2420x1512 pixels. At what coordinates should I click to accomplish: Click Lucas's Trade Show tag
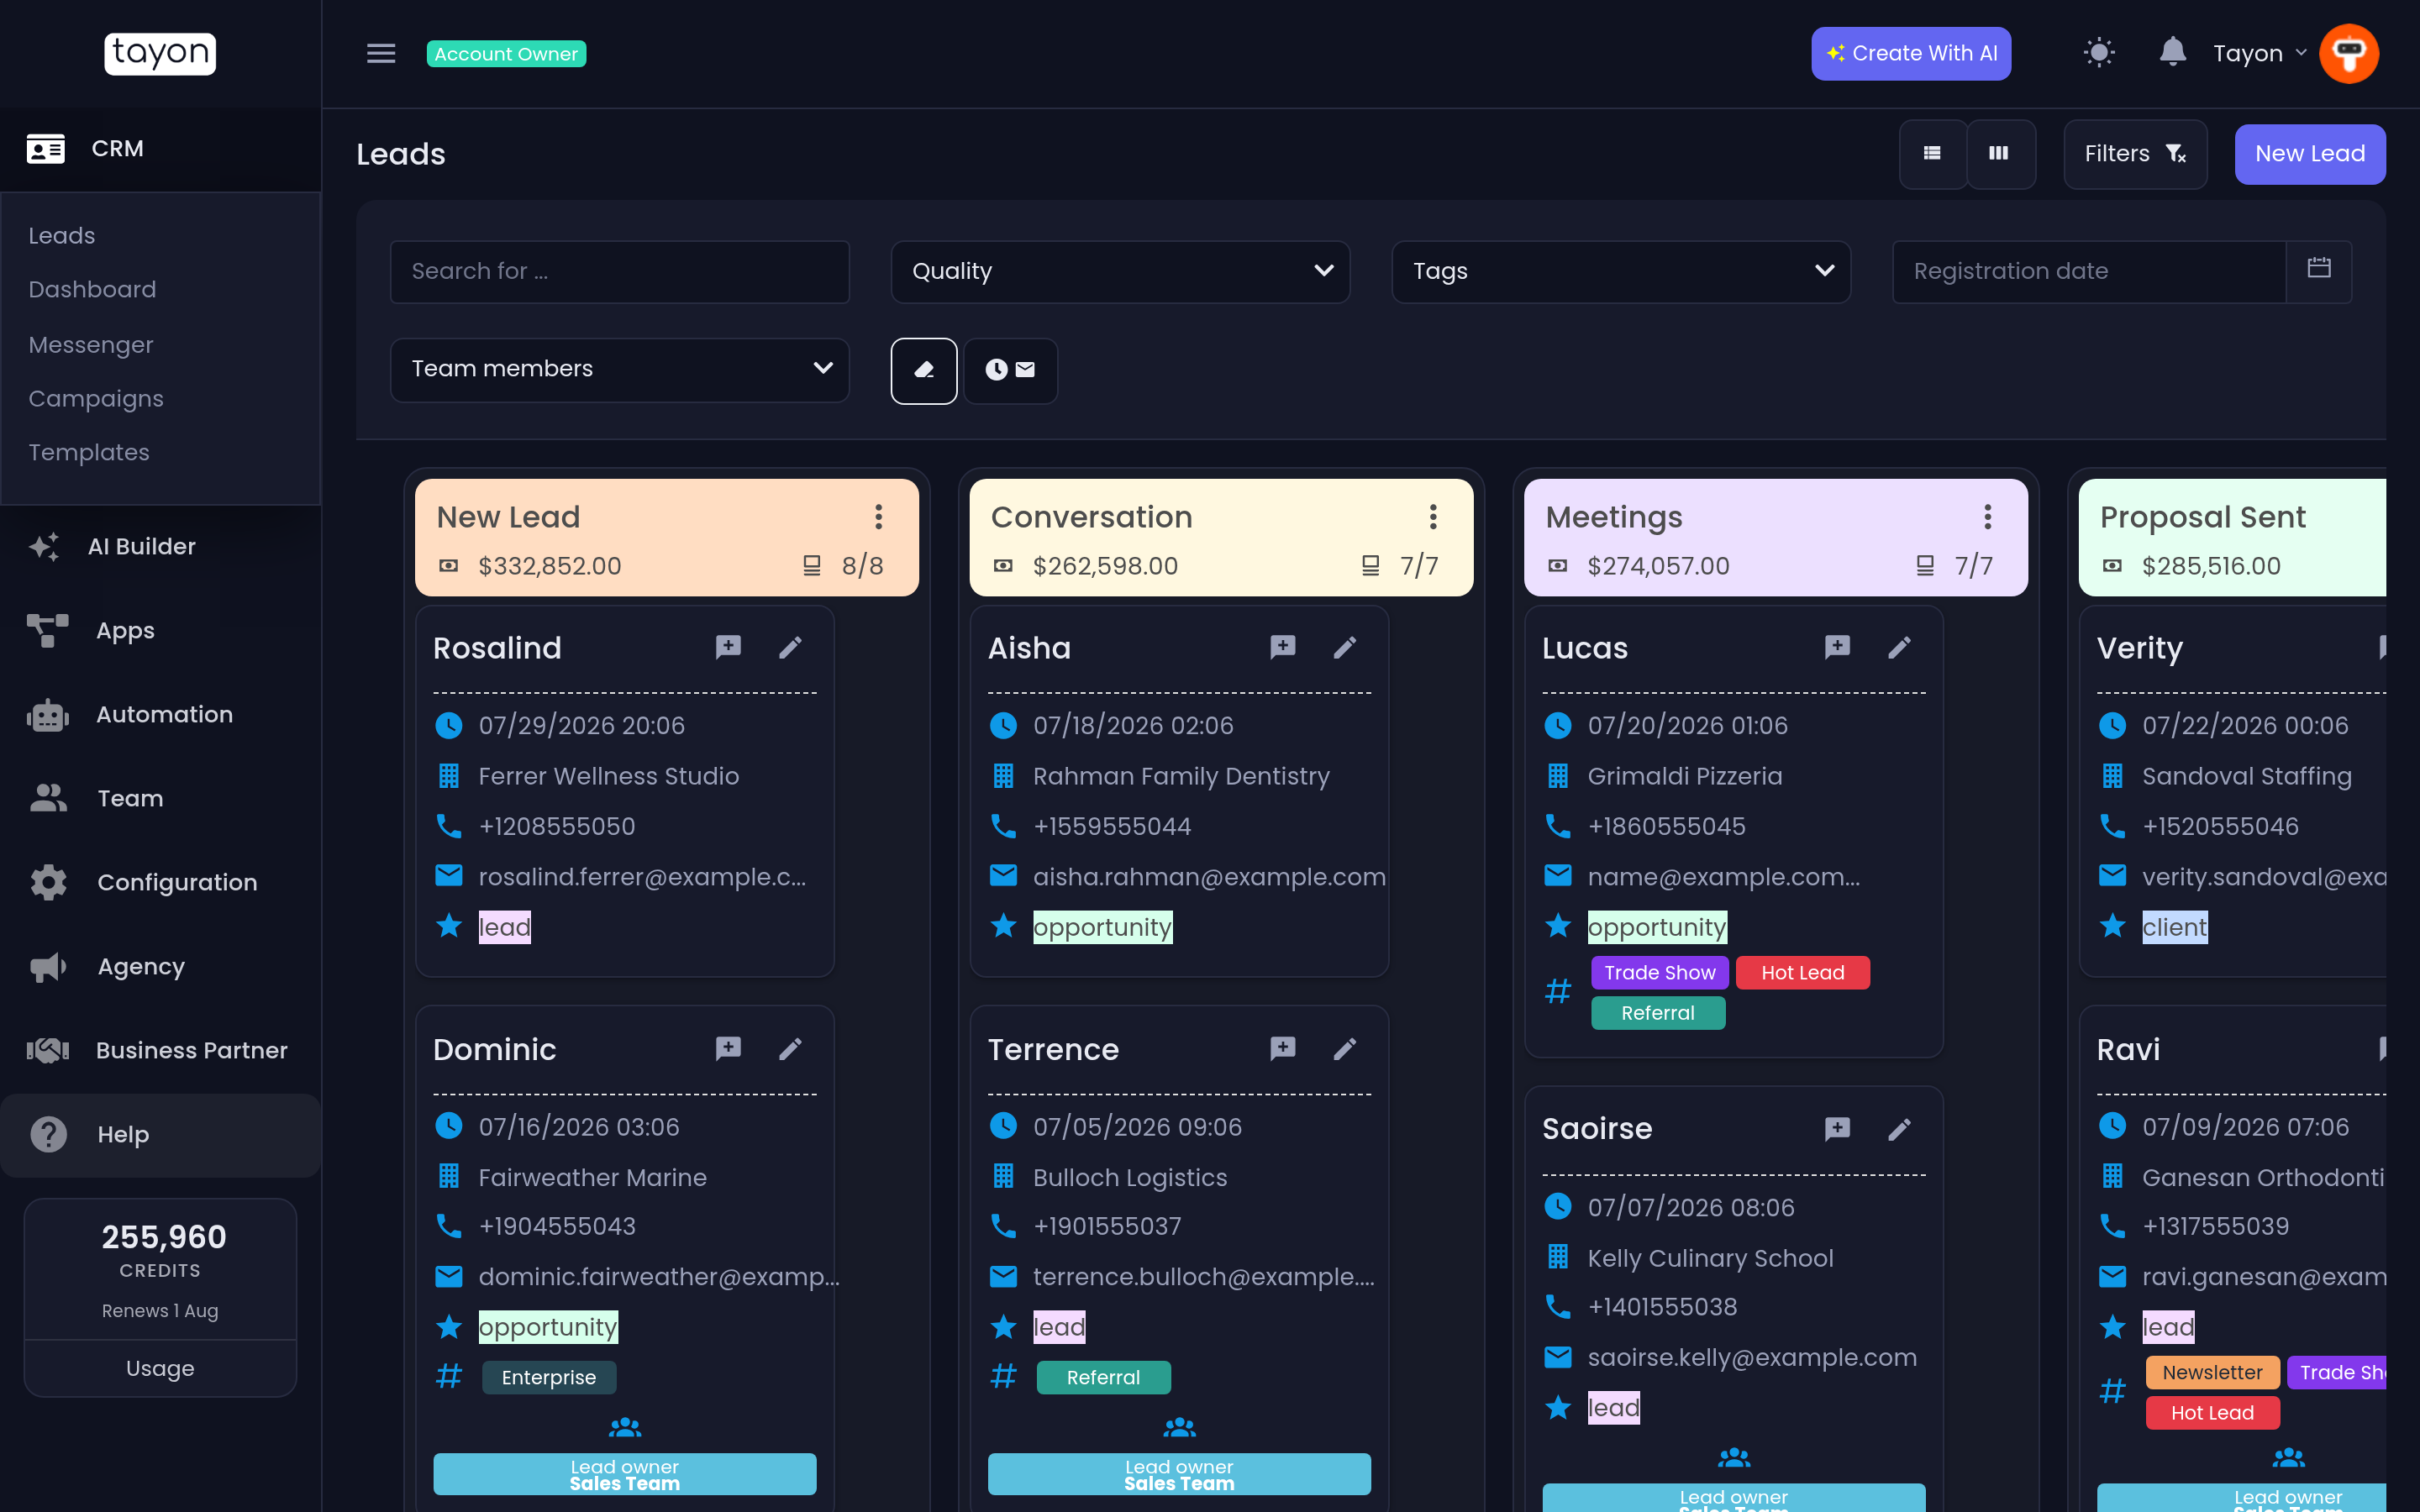click(x=1659, y=973)
